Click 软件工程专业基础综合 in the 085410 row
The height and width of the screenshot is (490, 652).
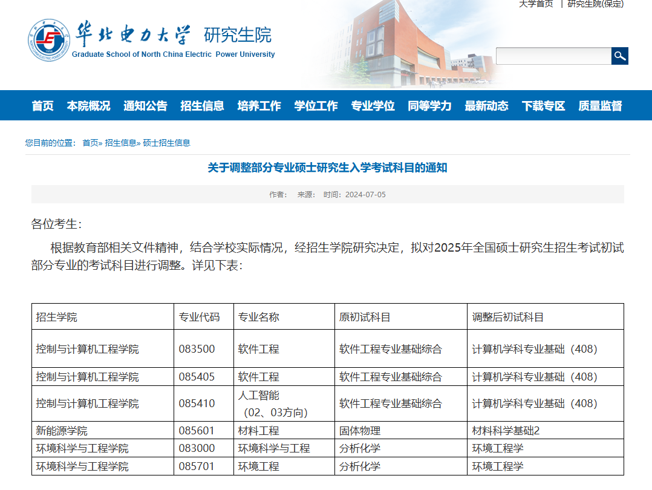[391, 403]
